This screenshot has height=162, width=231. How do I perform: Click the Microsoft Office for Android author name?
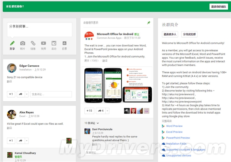pyautogui.click(x=115, y=34)
